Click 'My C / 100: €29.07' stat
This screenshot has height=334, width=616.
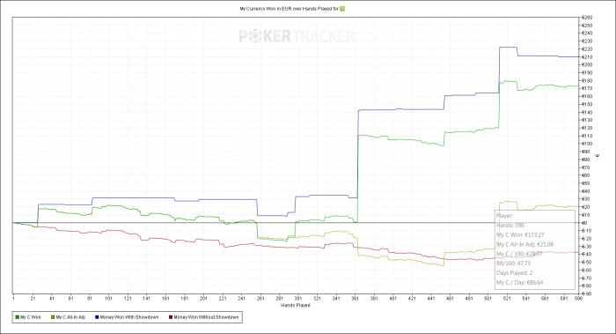(x=519, y=254)
